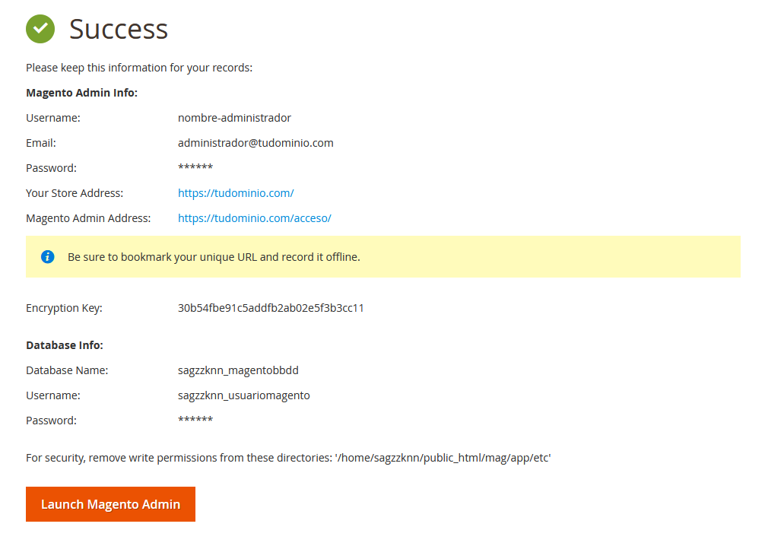Image resolution: width=784 pixels, height=546 pixels.
Task: Click the Encryption Key label
Action: point(64,308)
